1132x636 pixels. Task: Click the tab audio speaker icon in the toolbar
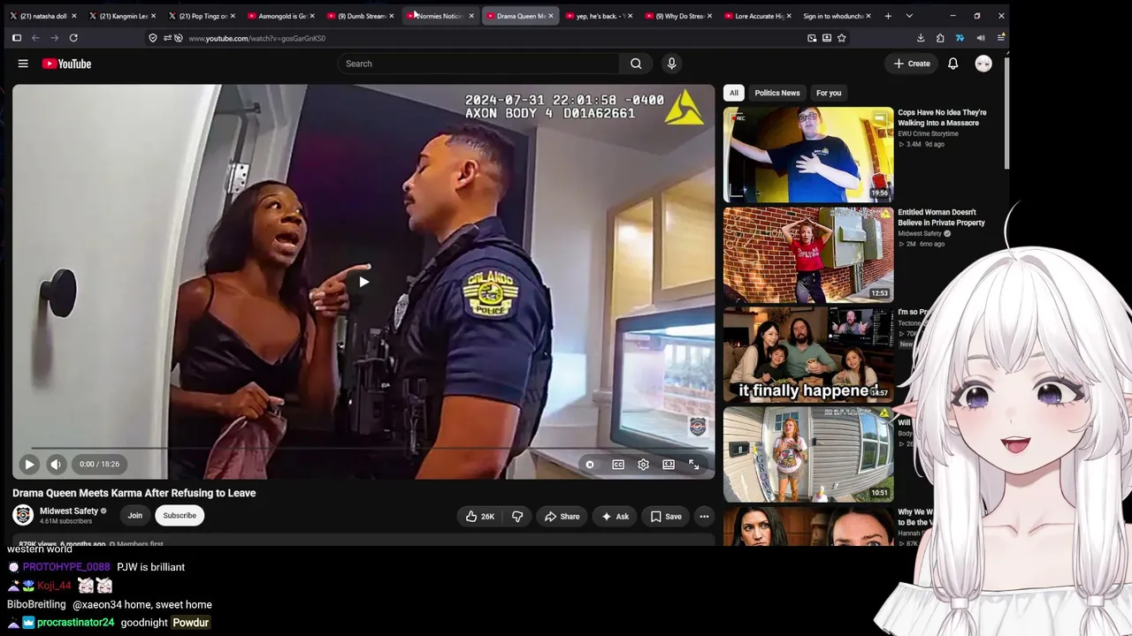click(980, 38)
